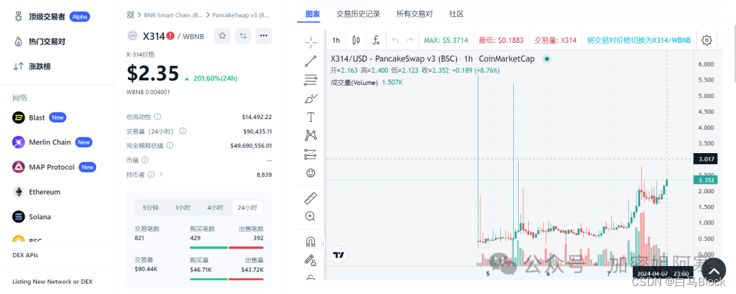This screenshot has height=294, width=736.
Task: Select the trend line drawing tool
Action: point(311,61)
